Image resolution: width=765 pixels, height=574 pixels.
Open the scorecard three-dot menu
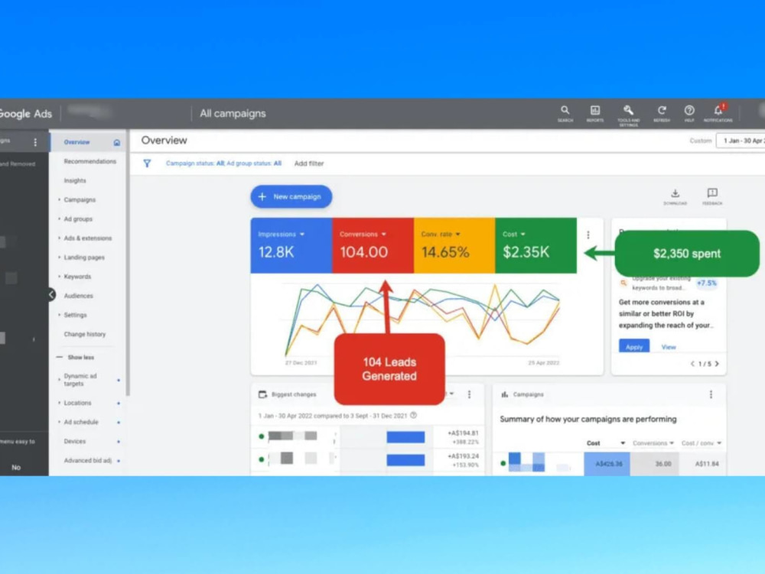pyautogui.click(x=588, y=235)
